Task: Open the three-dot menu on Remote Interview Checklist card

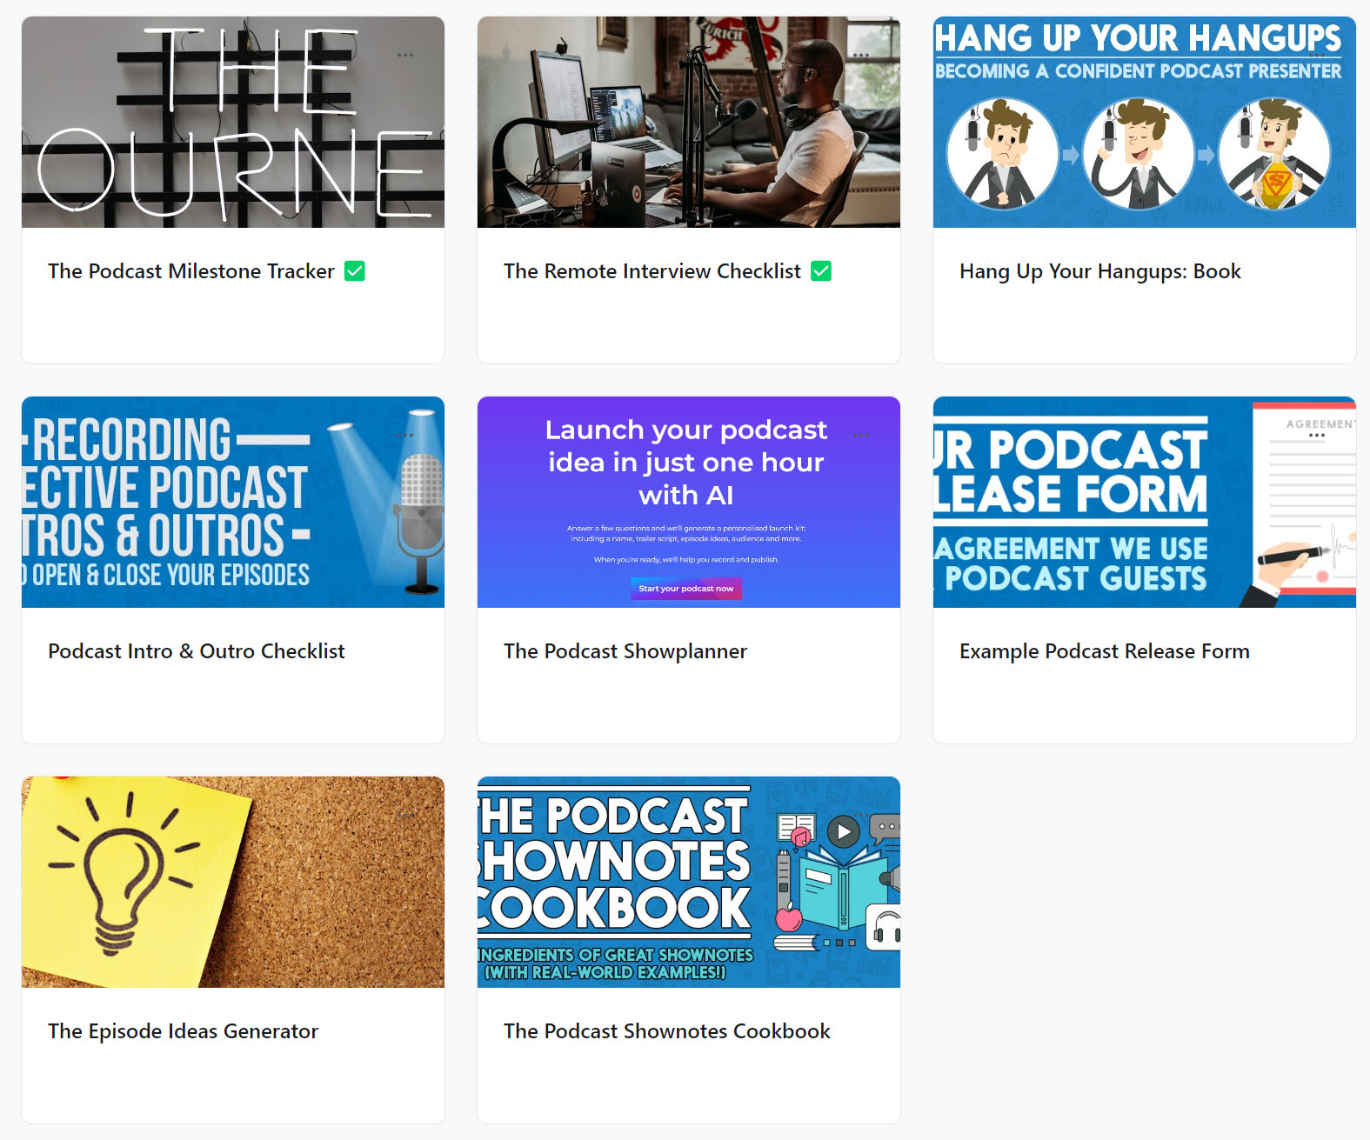Action: pyautogui.click(x=861, y=55)
